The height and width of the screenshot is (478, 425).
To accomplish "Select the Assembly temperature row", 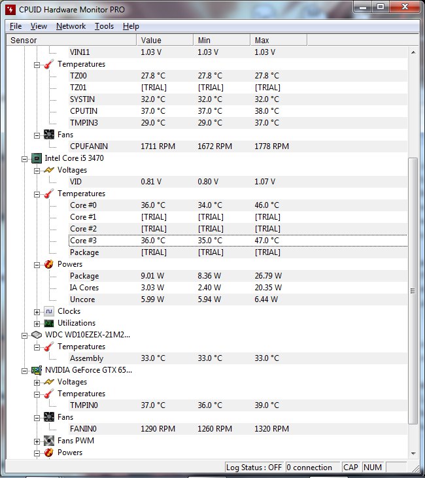I will tap(238, 358).
